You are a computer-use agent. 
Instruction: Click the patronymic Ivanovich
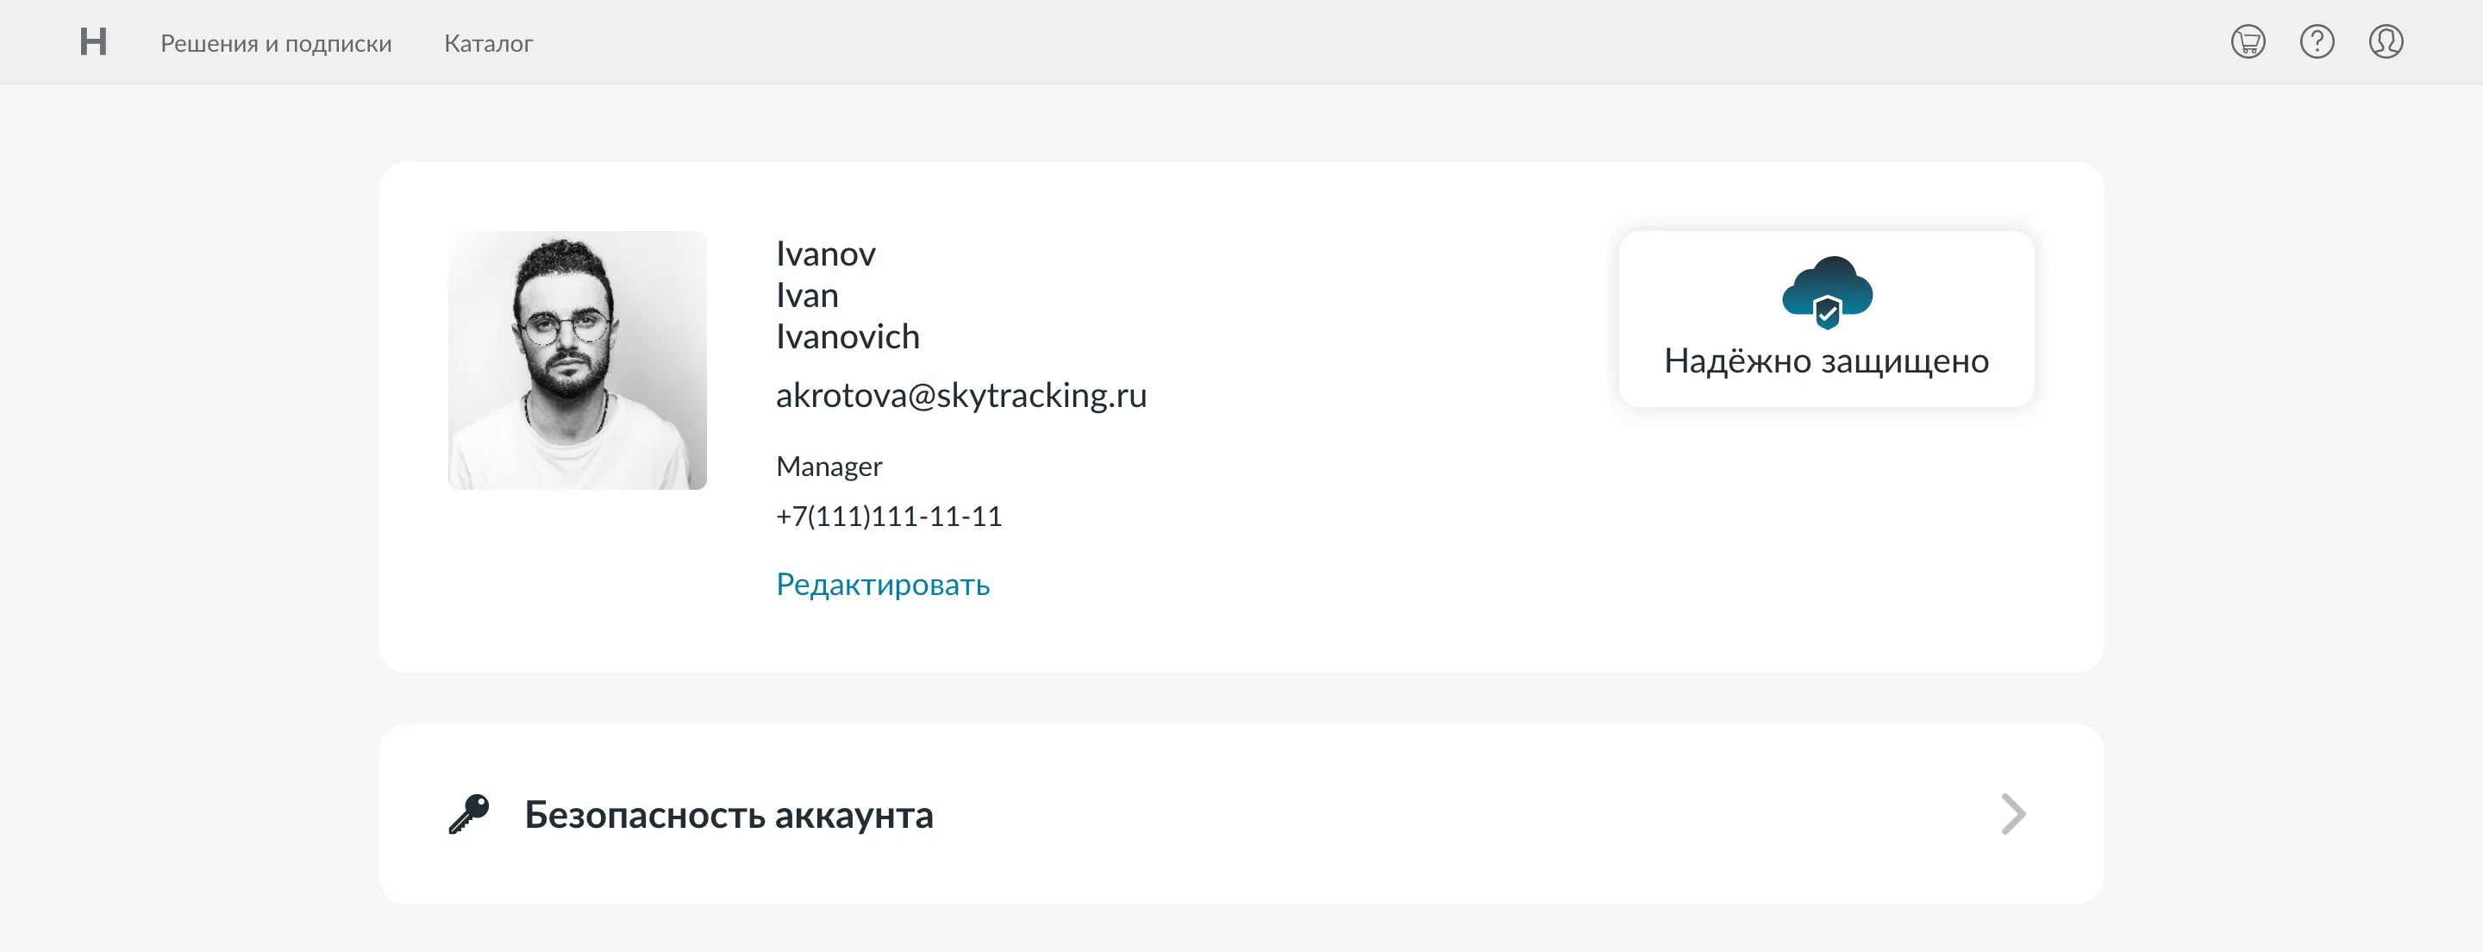click(x=847, y=336)
